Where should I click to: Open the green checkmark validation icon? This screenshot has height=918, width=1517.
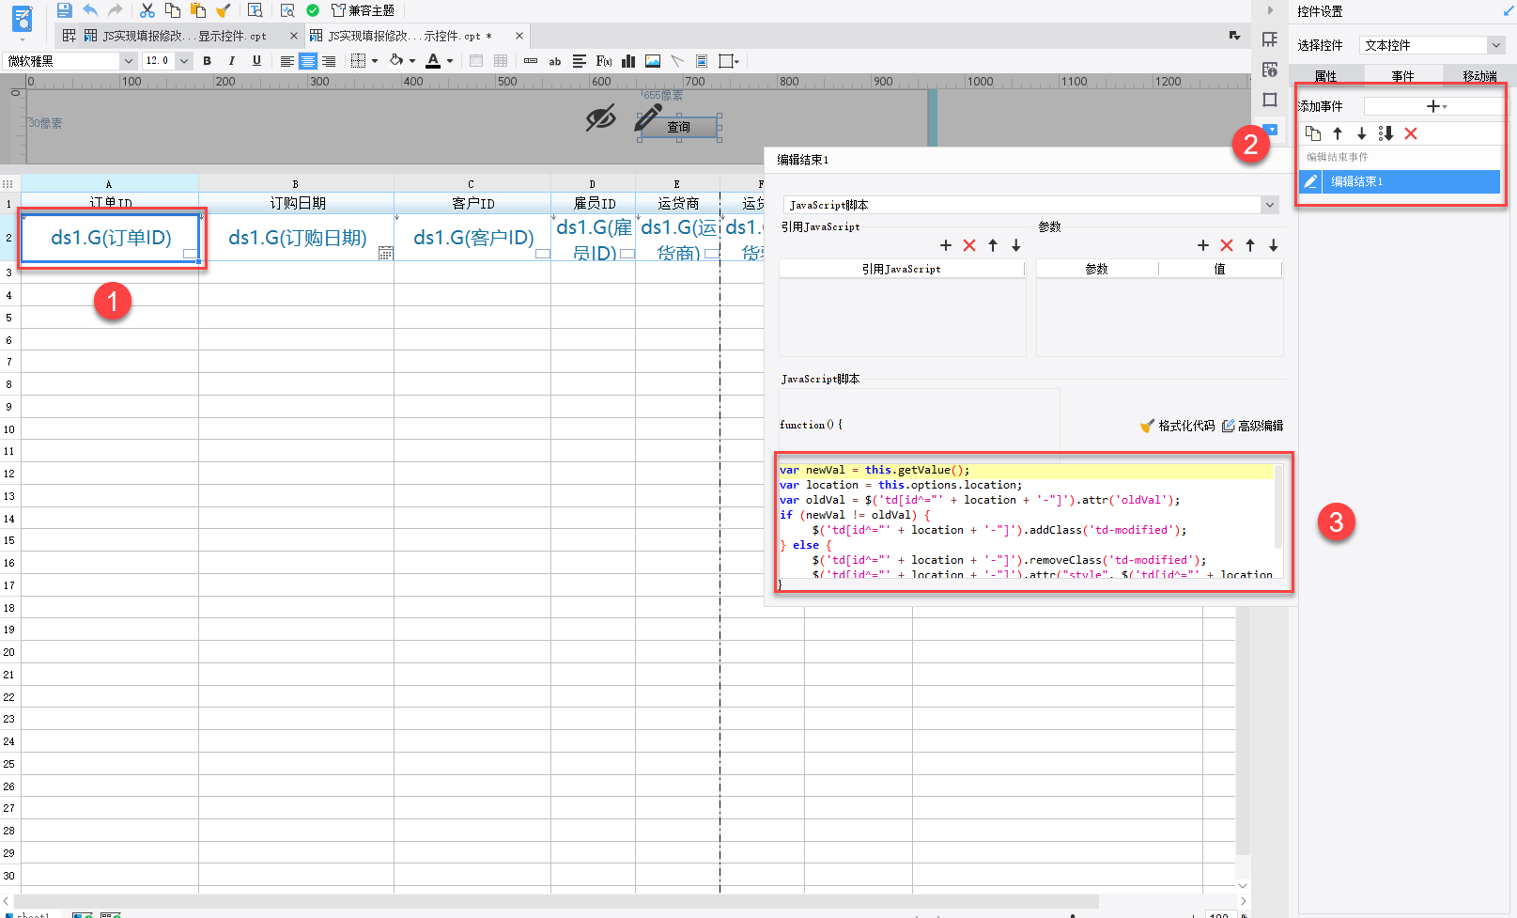point(313,10)
